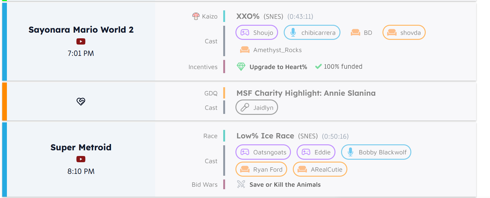Click the green 100% funded checkmark
Viewport: 490px width, 198px height.
[x=318, y=67]
